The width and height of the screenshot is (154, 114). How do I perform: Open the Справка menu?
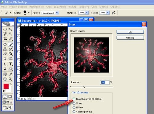coord(115,7)
